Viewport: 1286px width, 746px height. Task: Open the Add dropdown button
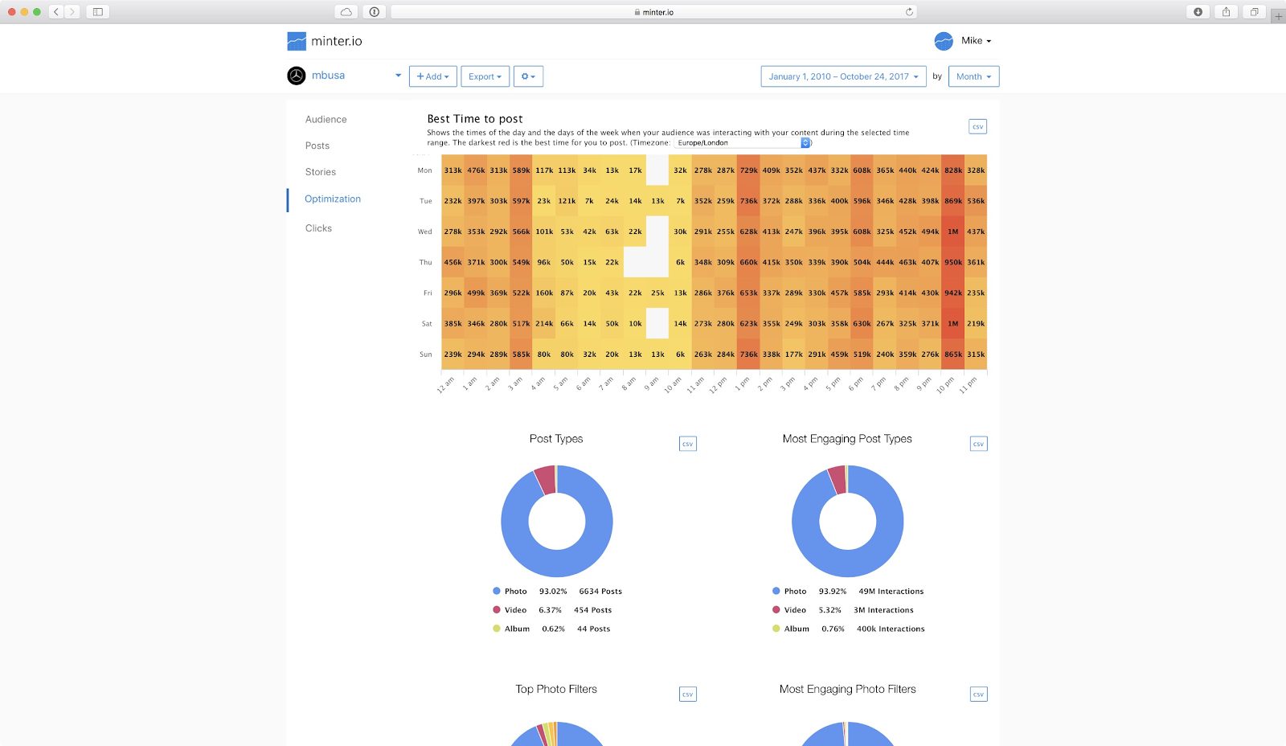click(x=433, y=76)
